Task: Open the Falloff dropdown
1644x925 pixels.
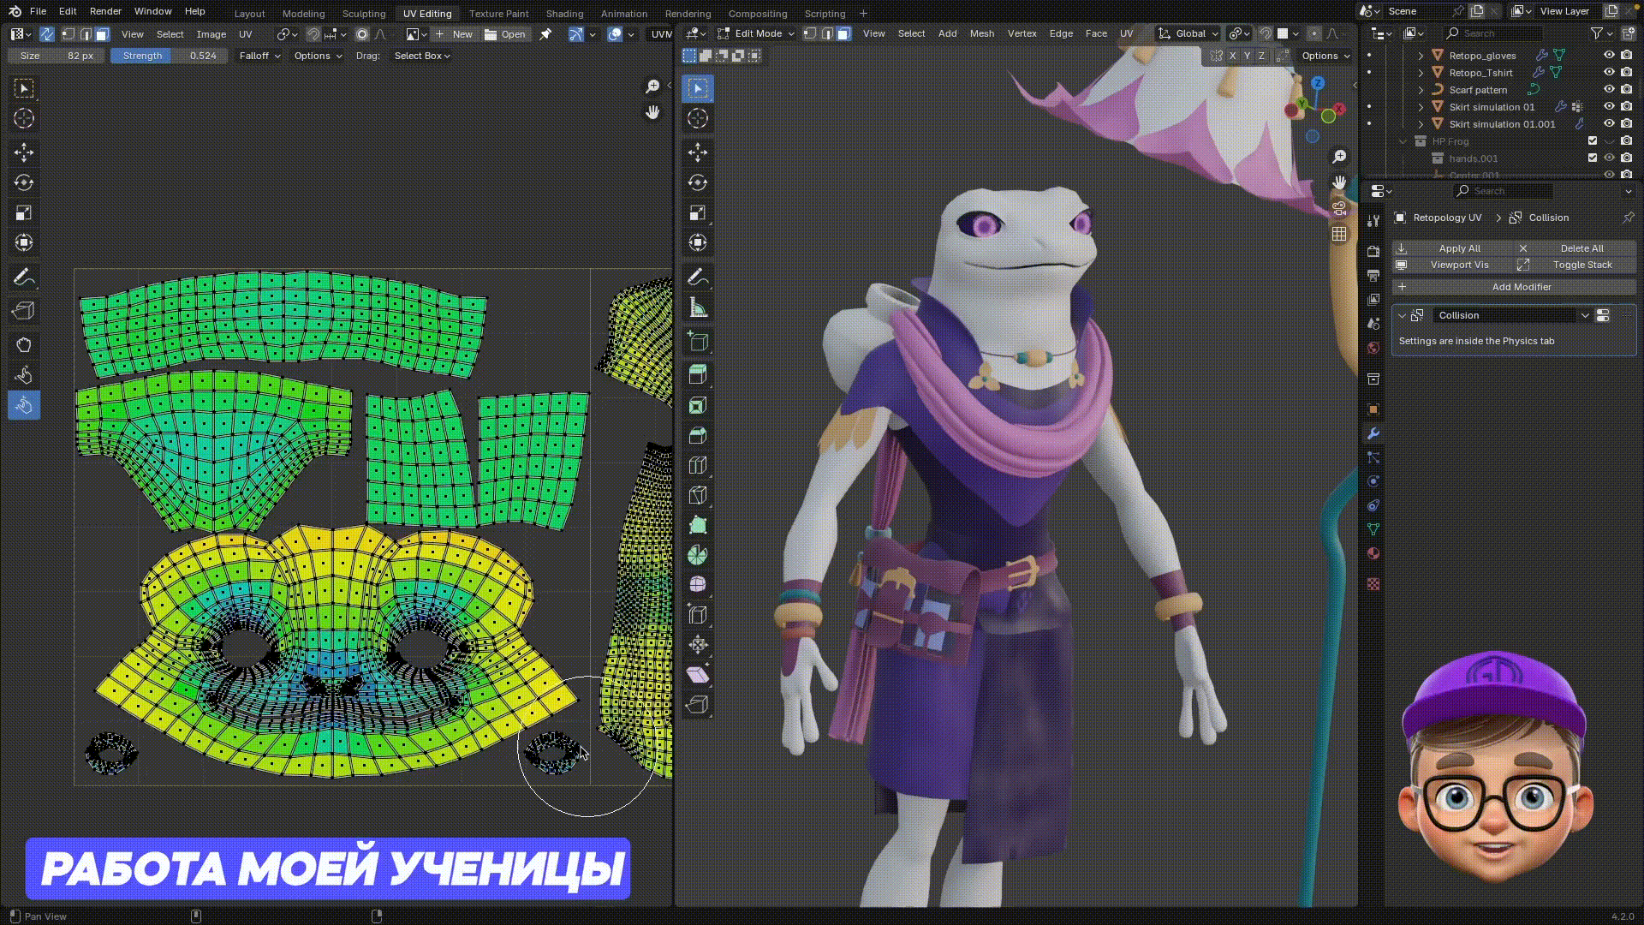Action: pos(259,56)
